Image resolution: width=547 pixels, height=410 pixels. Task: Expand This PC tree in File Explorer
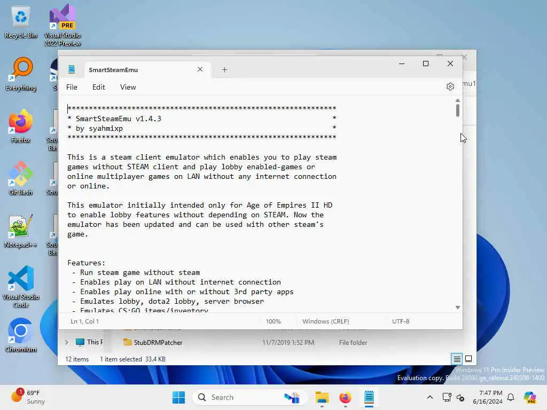[66, 342]
